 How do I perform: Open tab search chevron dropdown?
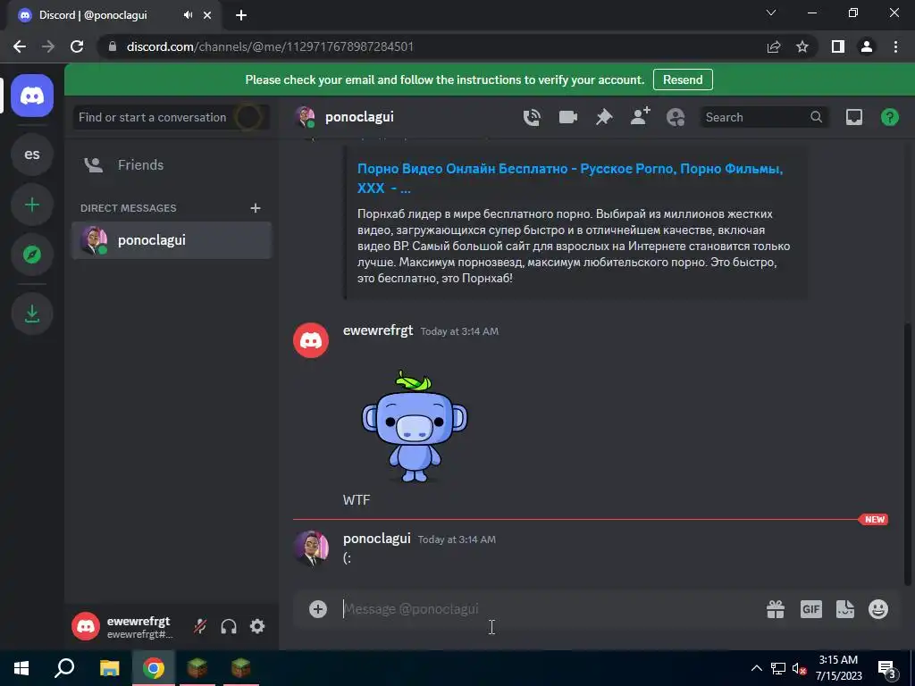[x=771, y=13]
